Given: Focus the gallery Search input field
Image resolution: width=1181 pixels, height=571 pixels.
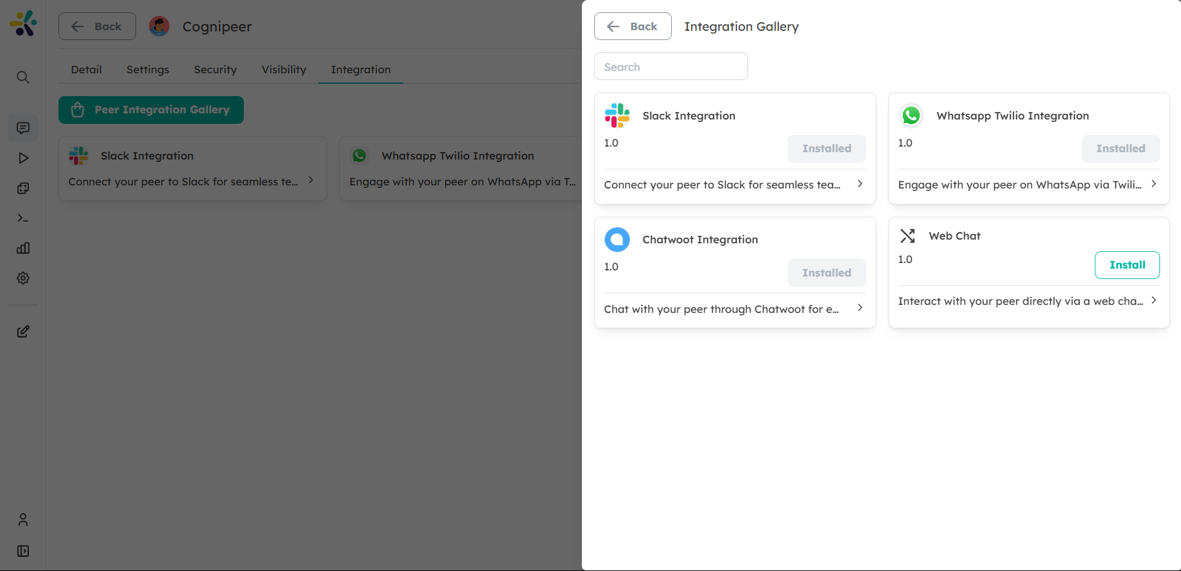Looking at the screenshot, I should coord(671,67).
